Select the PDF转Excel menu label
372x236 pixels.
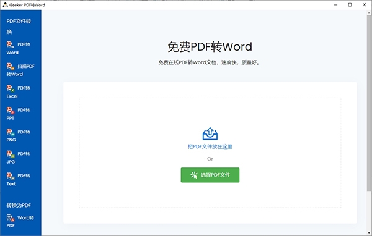click(18, 92)
